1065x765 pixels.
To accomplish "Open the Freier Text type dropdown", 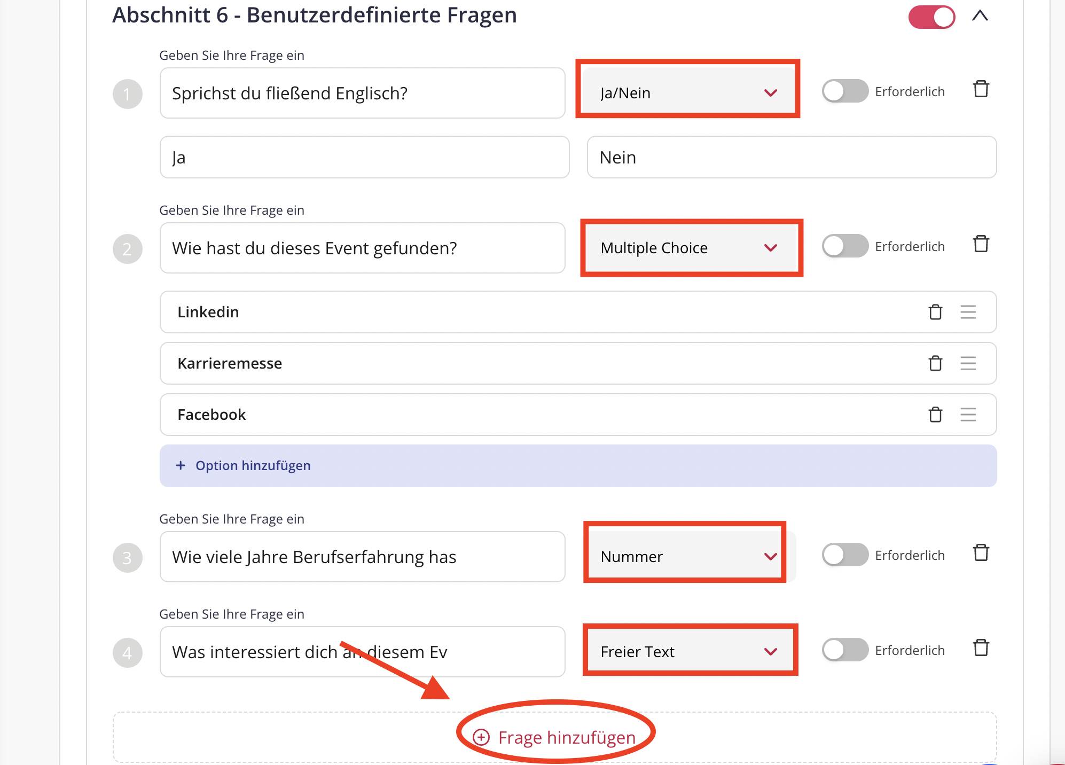I will point(690,652).
